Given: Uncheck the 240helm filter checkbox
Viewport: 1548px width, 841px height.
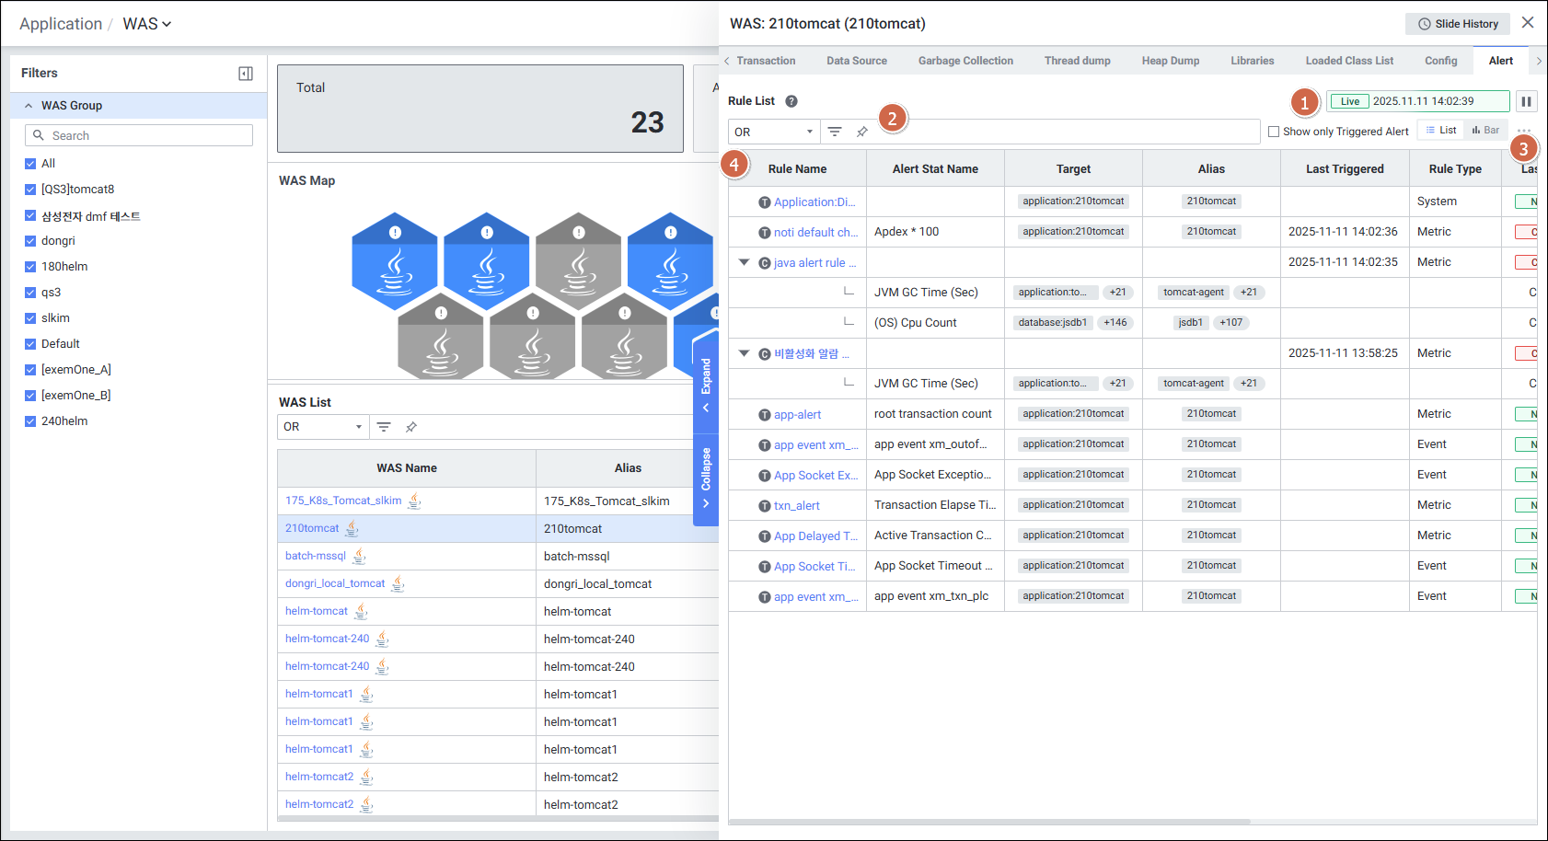Looking at the screenshot, I should (30, 421).
